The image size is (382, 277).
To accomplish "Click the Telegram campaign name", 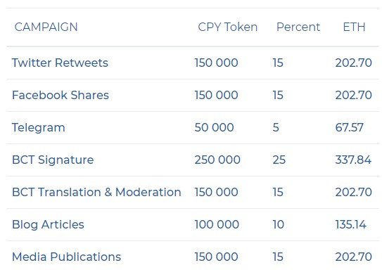I will coord(39,127).
